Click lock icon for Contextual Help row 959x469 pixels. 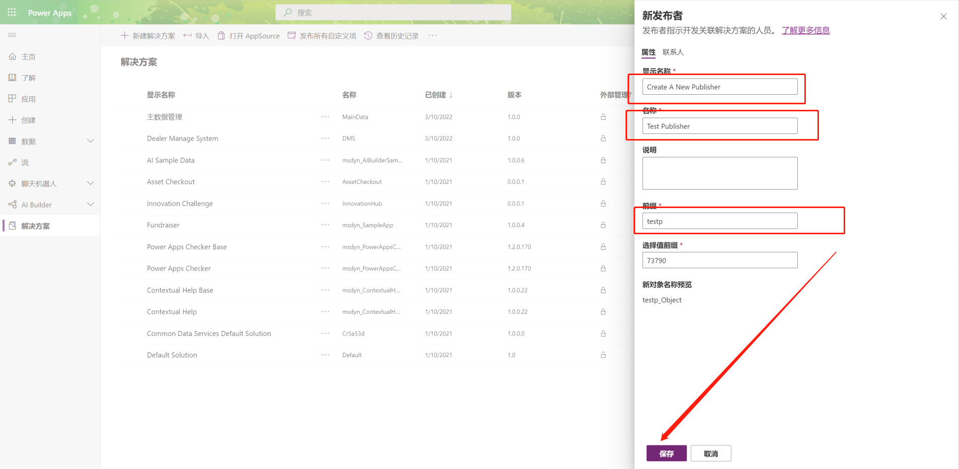603,312
